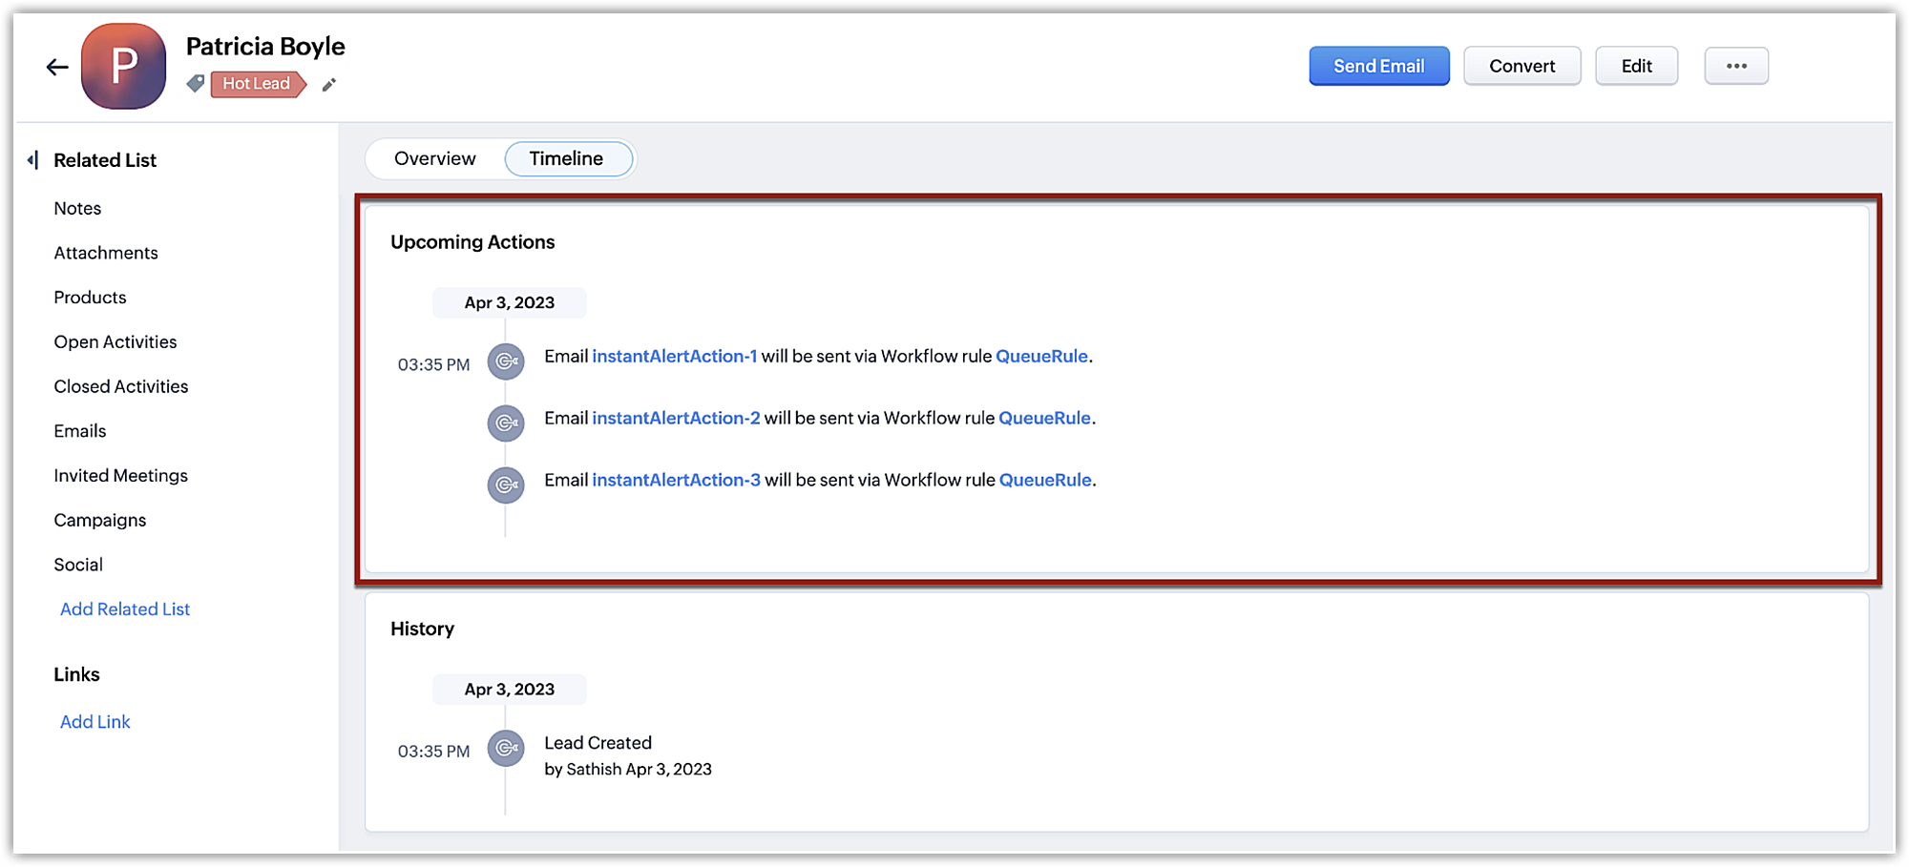The height and width of the screenshot is (867, 1909).
Task: Open the instantAlertAction-1 email link
Action: 674,357
